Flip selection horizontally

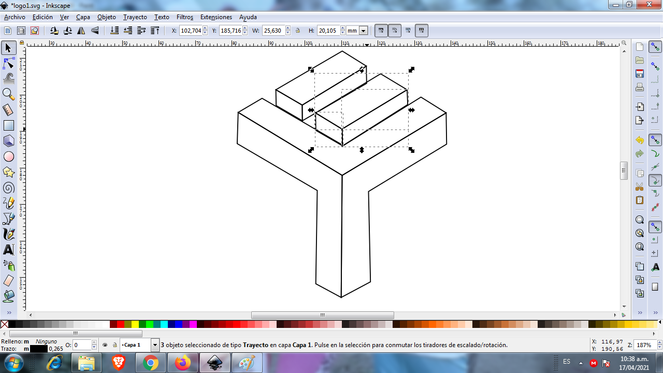(81, 31)
